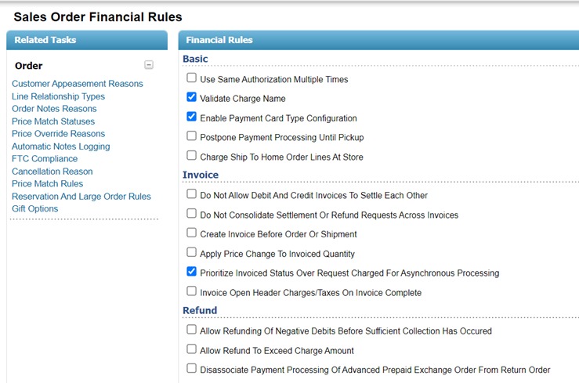Check Allow Refund To Exceed Charge Amount

191,349
